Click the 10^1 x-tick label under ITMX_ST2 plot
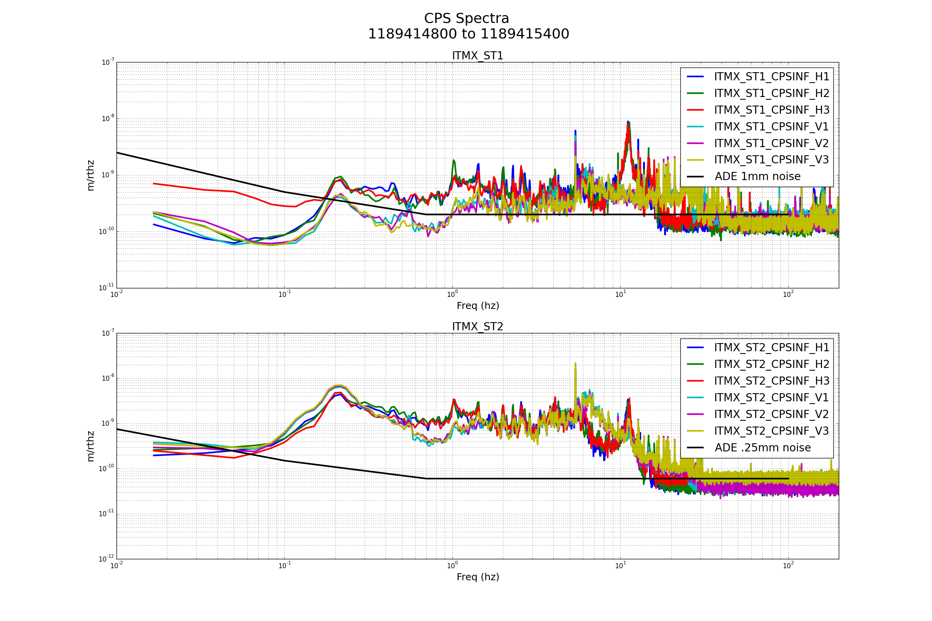 point(620,565)
